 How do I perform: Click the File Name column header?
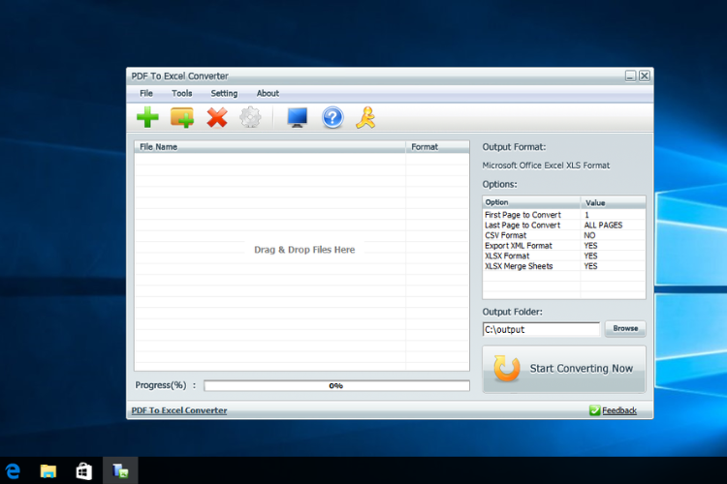[x=269, y=147]
